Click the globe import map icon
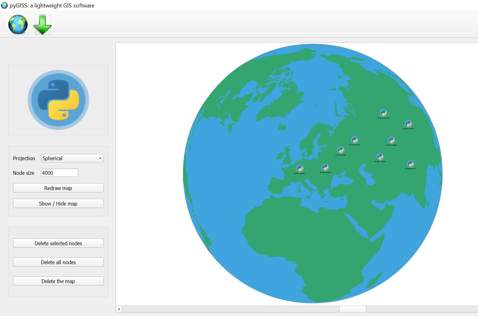The height and width of the screenshot is (316, 478). [18, 25]
